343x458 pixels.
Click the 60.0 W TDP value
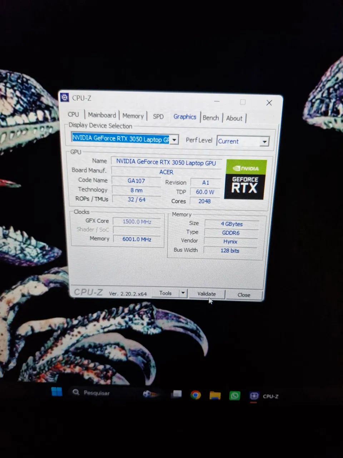(x=205, y=192)
